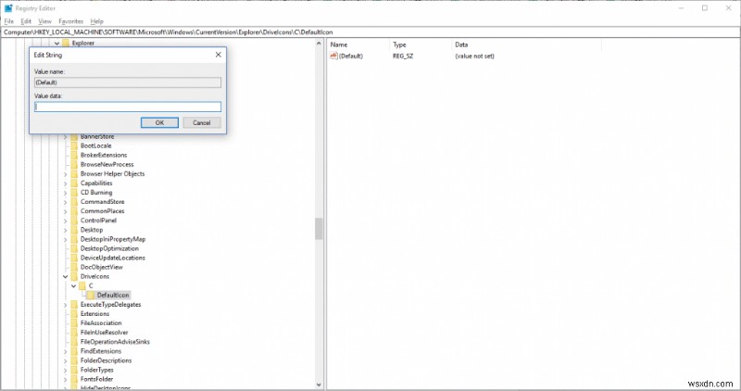Click the DocObjectView folder icon
The width and height of the screenshot is (741, 391).
[x=74, y=267]
